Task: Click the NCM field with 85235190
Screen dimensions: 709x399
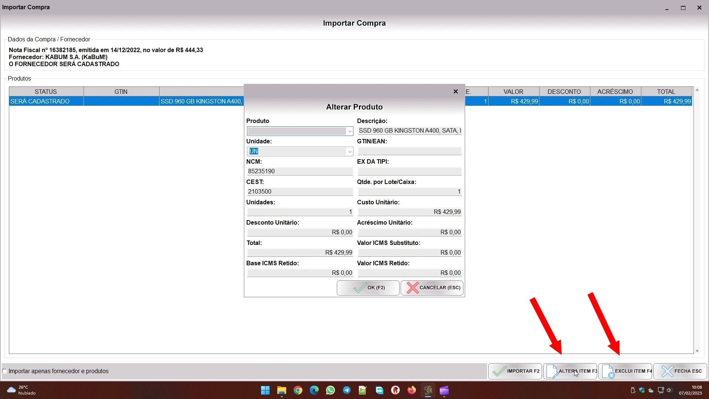Action: 300,171
